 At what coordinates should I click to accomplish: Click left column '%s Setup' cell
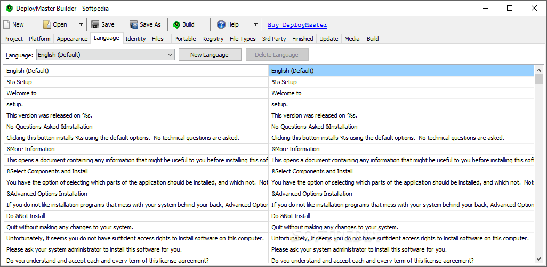pos(136,82)
